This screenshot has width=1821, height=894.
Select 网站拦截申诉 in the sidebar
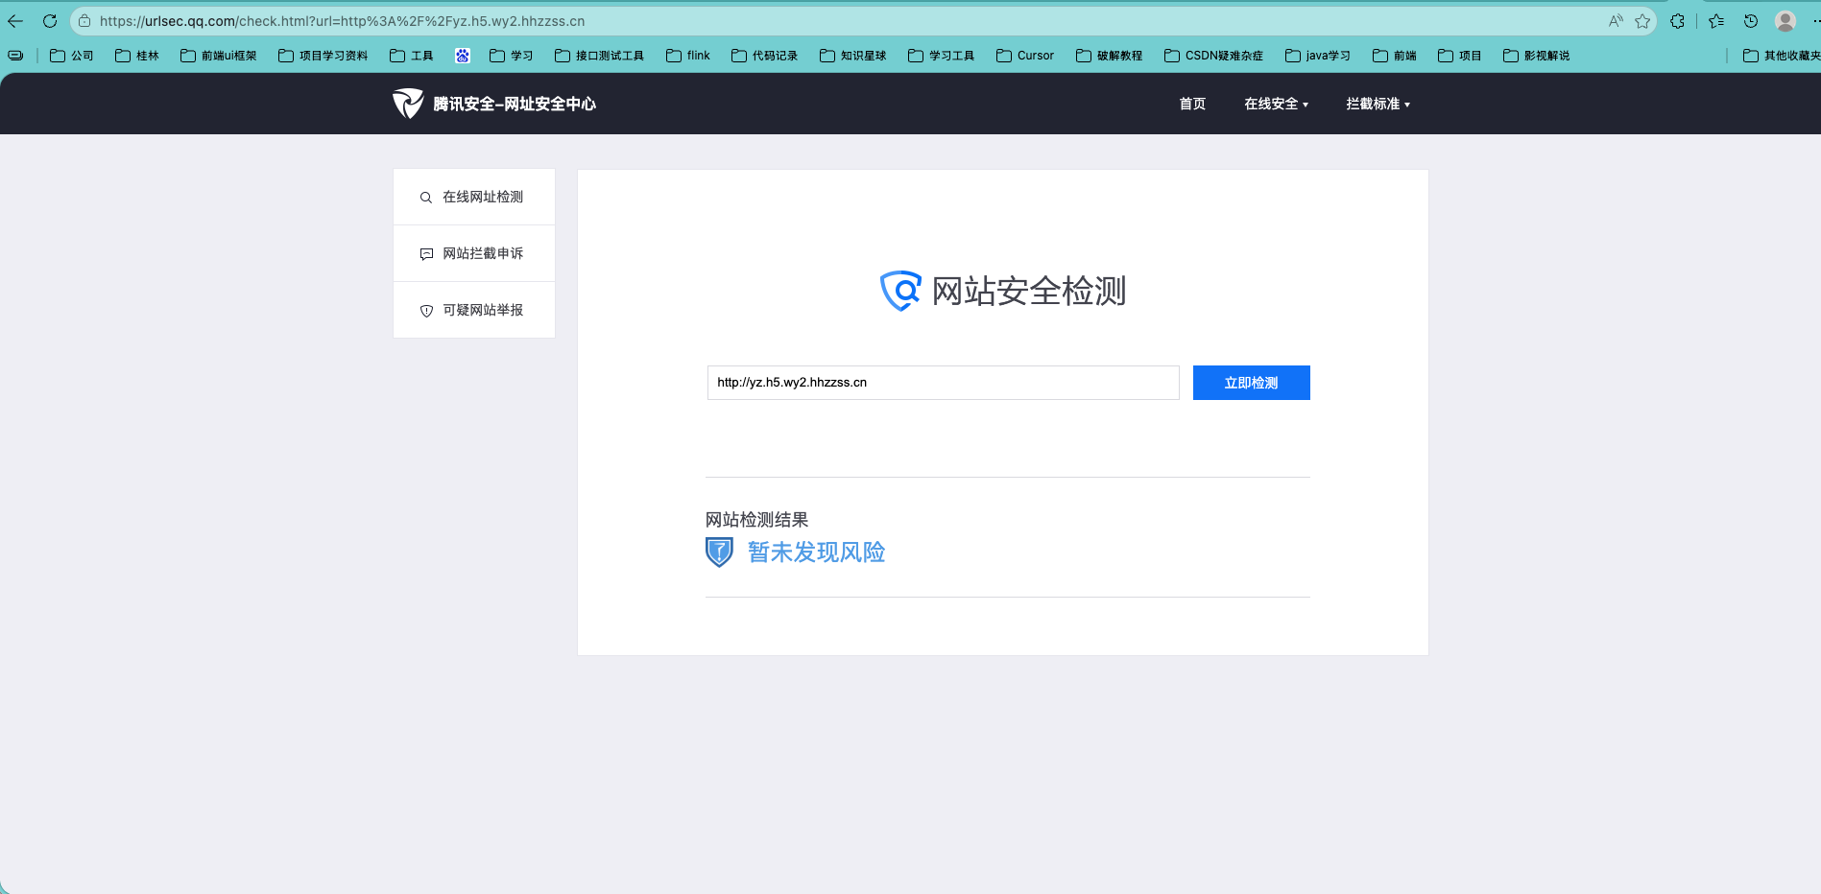click(474, 254)
